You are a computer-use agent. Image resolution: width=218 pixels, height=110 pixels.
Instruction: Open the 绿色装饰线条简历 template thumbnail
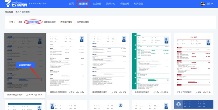coord(152,61)
